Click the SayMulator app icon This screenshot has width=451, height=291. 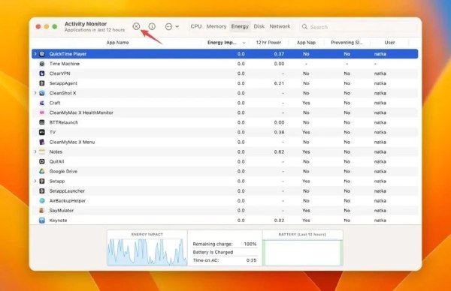pyautogui.click(x=42, y=210)
